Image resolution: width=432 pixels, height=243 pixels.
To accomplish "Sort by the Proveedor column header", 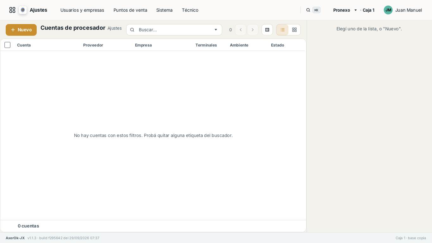I will coord(93,45).
